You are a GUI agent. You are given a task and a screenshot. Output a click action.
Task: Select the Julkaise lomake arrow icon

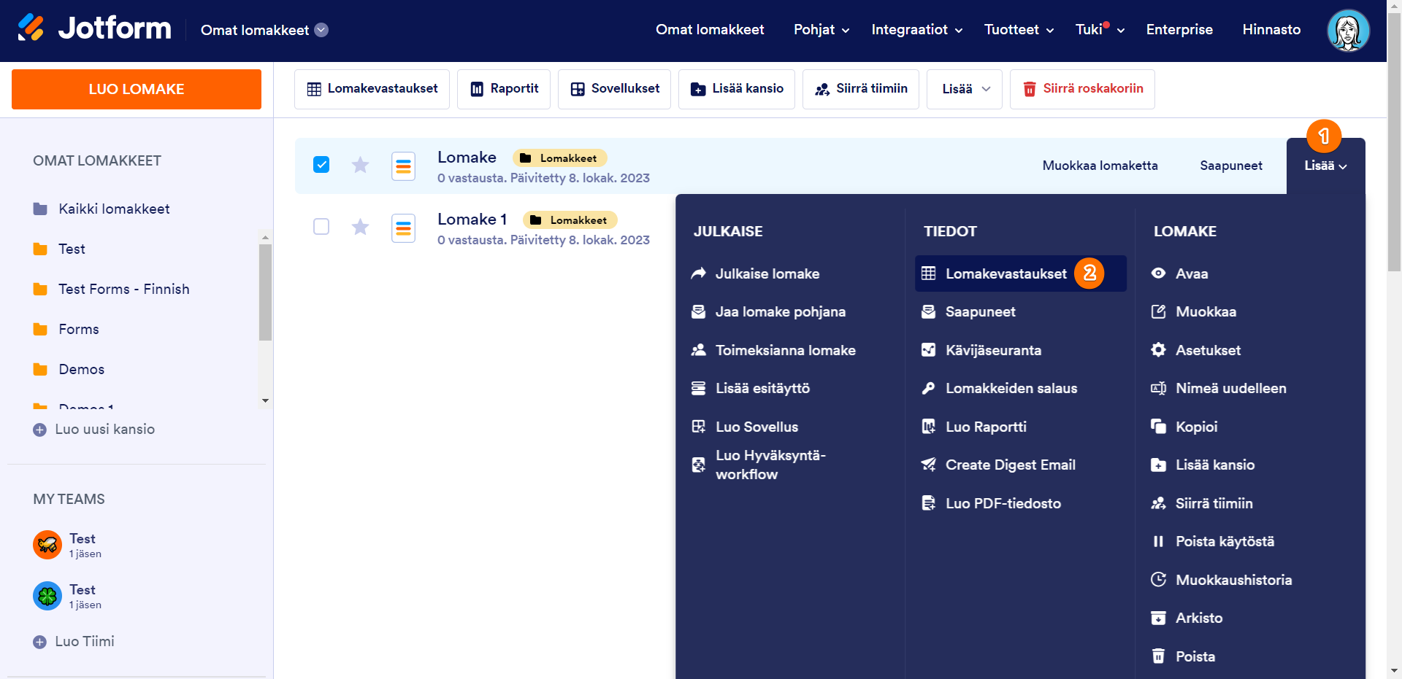(x=699, y=273)
